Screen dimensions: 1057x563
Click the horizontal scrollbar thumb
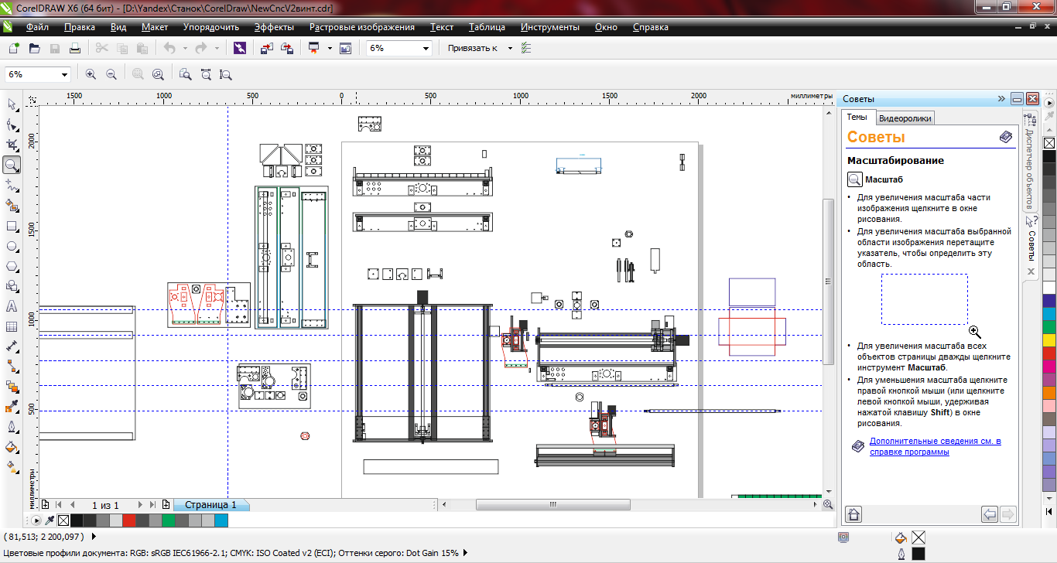pos(552,505)
